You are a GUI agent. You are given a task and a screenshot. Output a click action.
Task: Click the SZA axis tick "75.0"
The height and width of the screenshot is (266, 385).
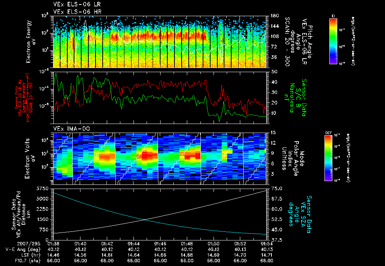[276, 189]
